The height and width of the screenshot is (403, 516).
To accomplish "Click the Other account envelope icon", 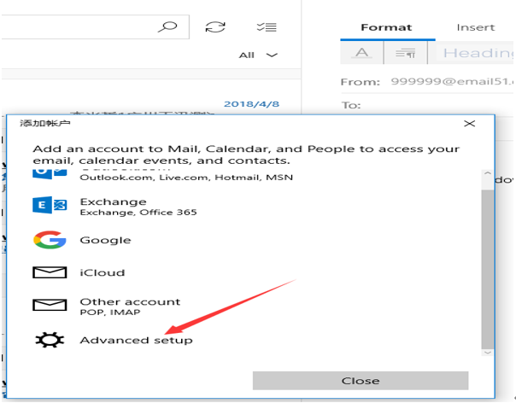I will point(50,305).
